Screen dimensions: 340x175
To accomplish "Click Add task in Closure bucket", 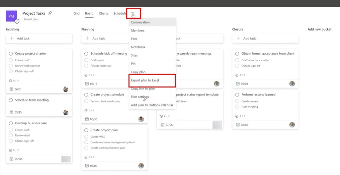I will click(x=265, y=38).
